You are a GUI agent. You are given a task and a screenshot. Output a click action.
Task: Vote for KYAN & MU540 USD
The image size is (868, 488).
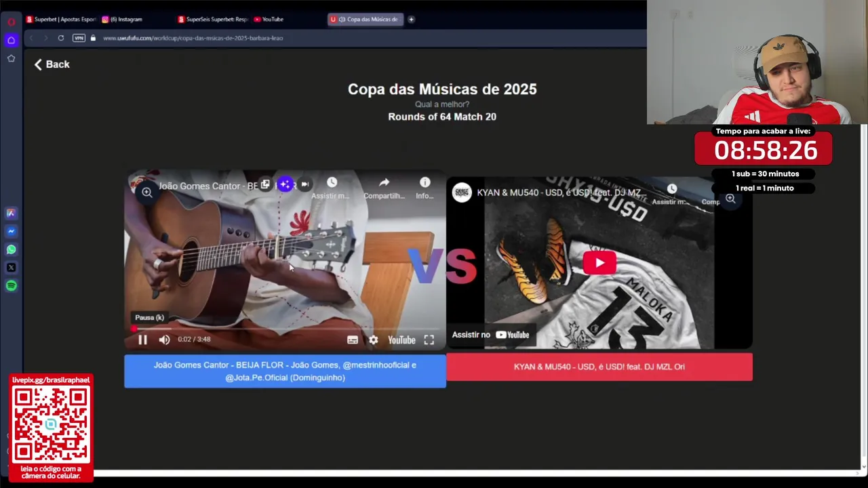[x=599, y=367]
